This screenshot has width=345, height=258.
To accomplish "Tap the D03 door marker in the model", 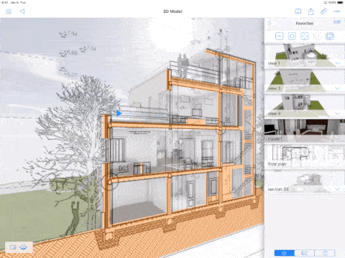I will [x=124, y=168].
